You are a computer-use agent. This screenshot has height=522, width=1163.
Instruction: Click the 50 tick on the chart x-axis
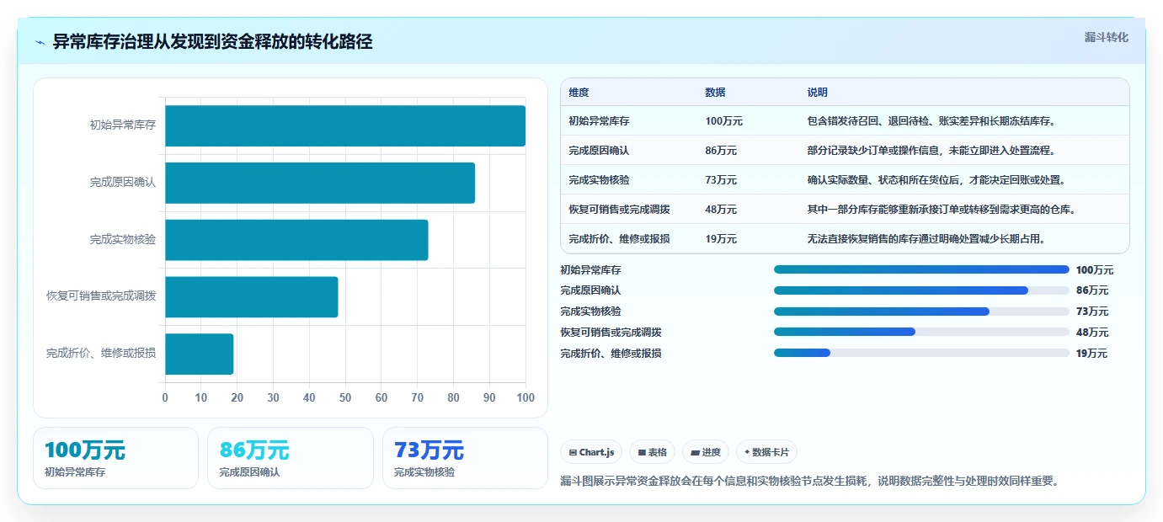345,397
